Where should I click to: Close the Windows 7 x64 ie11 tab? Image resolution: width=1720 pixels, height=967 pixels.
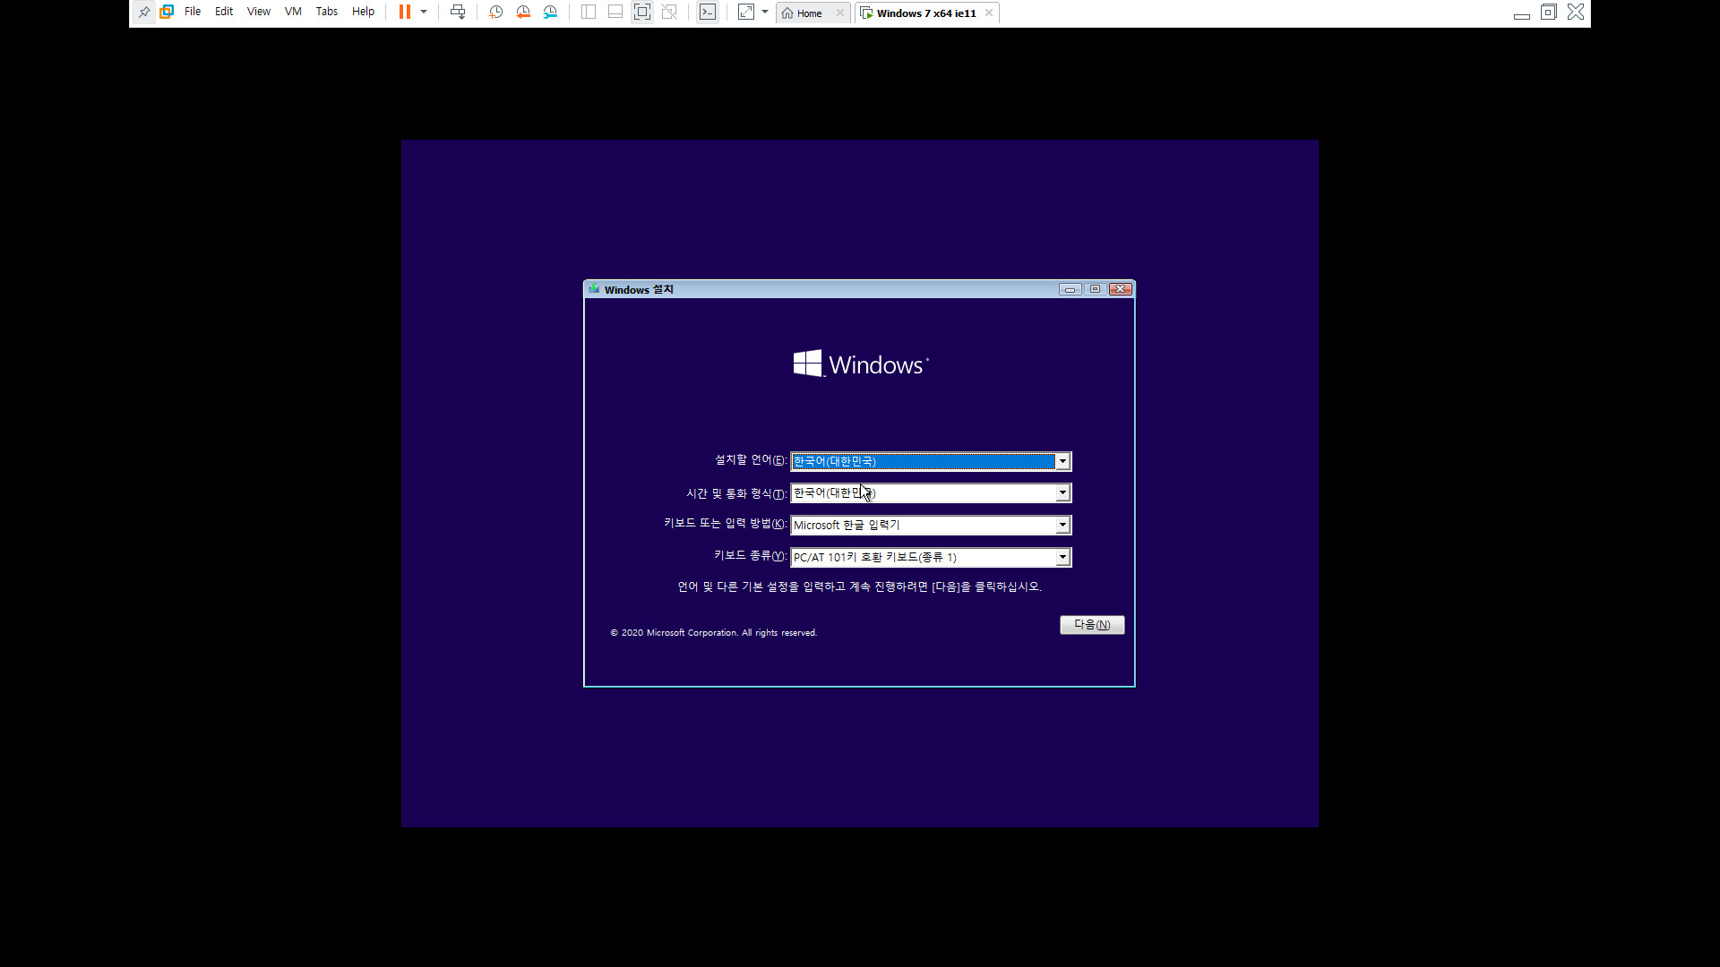click(989, 13)
